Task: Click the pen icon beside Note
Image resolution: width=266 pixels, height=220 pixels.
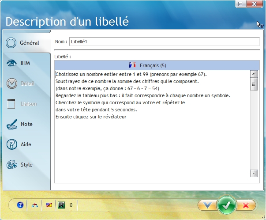Action: coord(12,124)
